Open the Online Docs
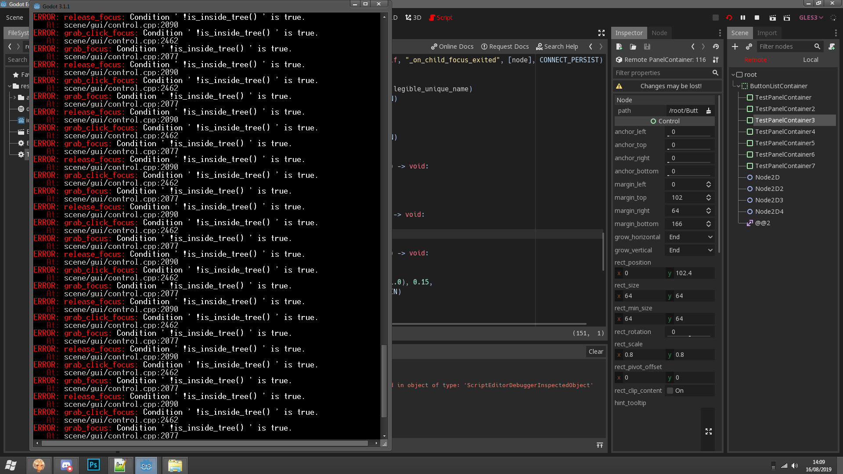The width and height of the screenshot is (843, 474). pos(452,47)
